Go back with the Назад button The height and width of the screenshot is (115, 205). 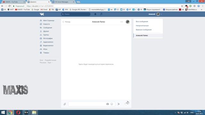[66, 22]
